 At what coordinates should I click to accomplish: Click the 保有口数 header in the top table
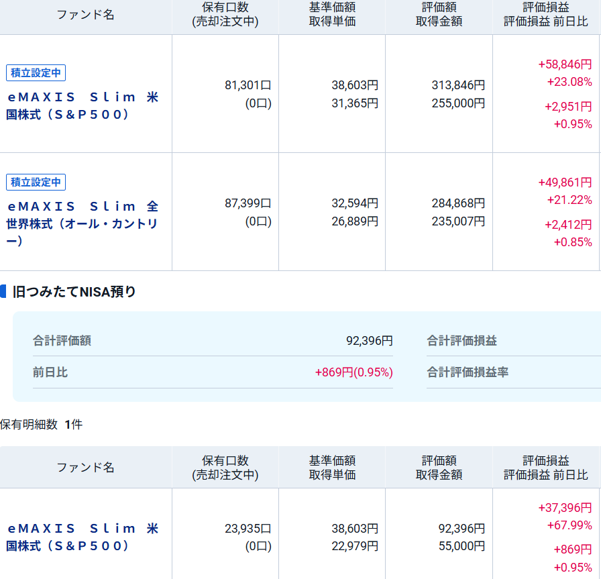click(225, 7)
